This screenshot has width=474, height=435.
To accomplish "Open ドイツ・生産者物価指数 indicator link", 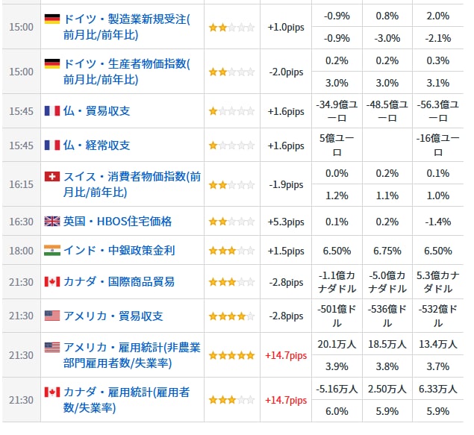I will point(127,72).
